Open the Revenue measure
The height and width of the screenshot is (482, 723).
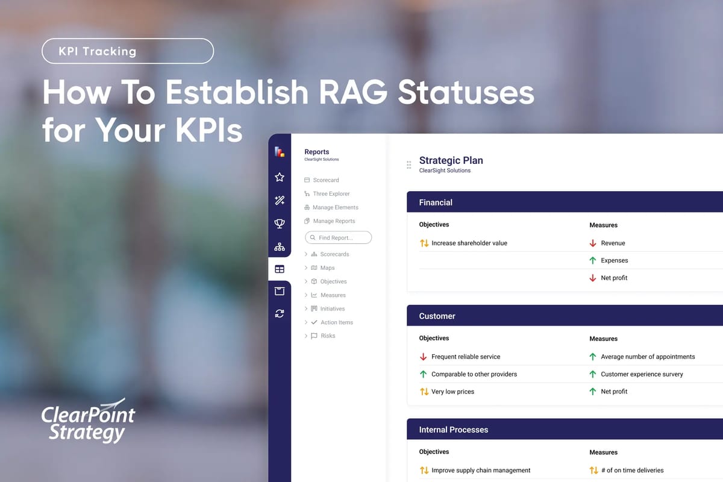[613, 243]
